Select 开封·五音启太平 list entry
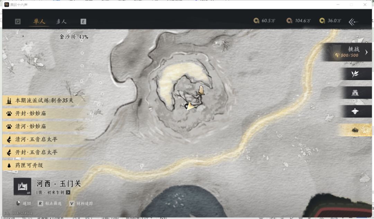The height and width of the screenshot is (219, 374). 45,152
